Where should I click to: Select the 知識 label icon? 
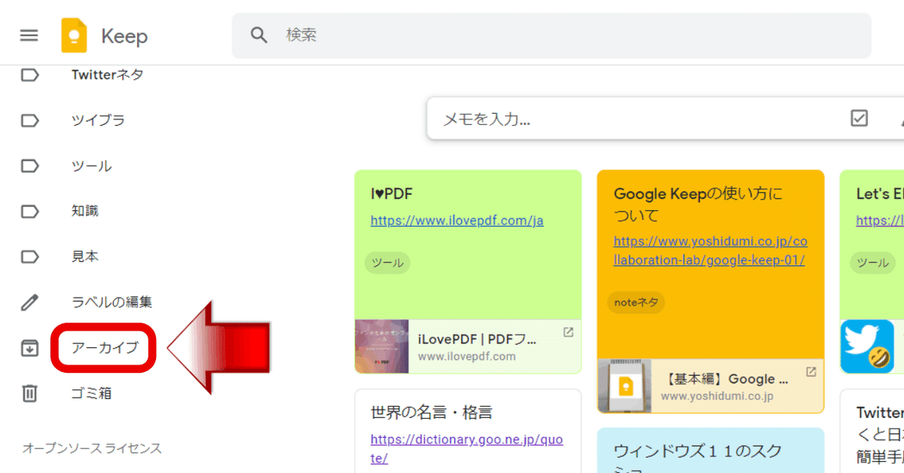[x=29, y=211]
